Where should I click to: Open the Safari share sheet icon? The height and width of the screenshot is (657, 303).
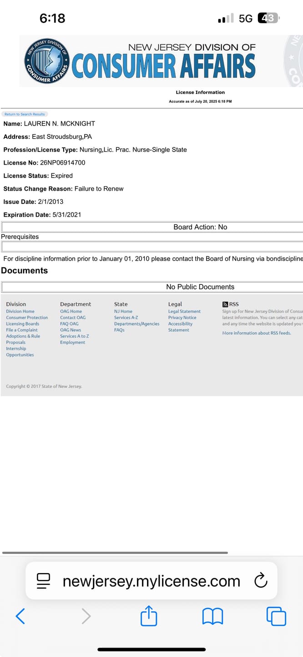click(149, 615)
